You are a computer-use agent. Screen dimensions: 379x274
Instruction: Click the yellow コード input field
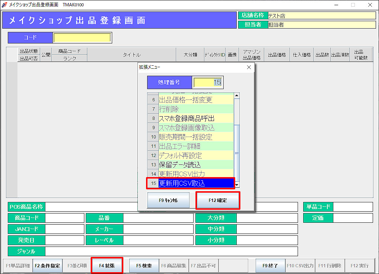(x=82, y=38)
